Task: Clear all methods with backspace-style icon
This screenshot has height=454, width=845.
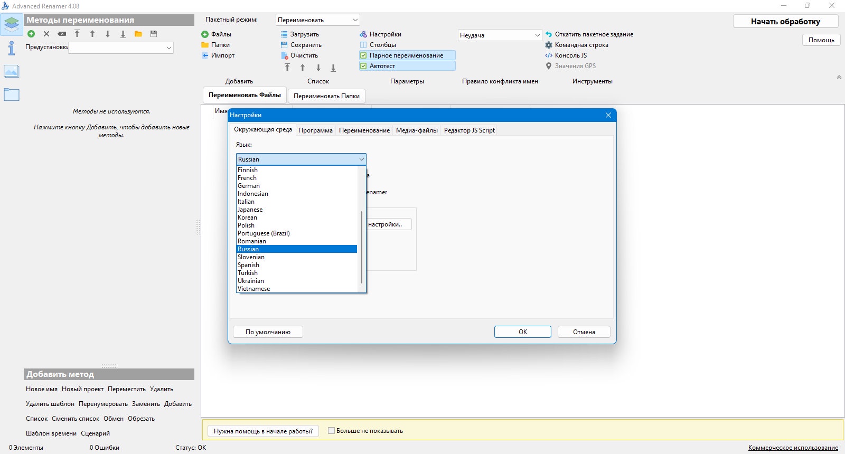Action: pos(62,34)
